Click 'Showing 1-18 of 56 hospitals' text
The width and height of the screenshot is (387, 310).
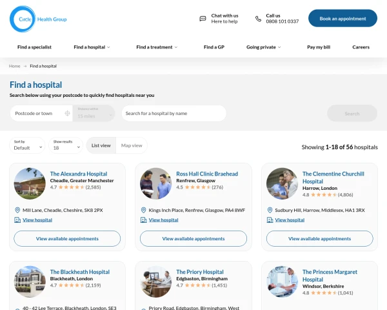click(340, 147)
